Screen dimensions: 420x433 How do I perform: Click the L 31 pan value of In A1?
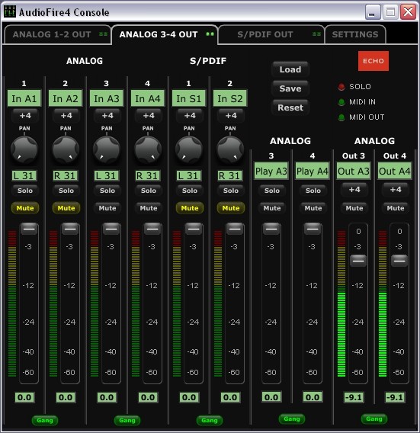click(x=24, y=175)
